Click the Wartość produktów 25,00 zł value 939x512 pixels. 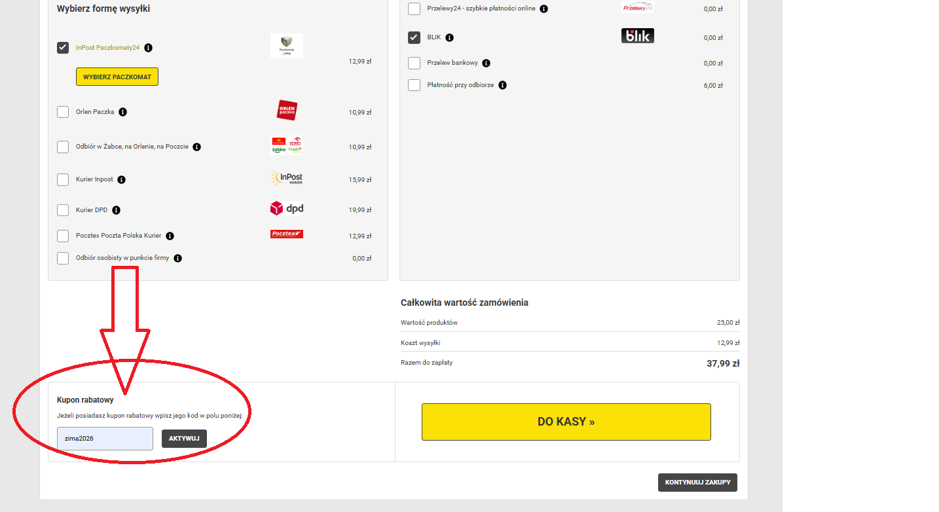click(728, 323)
